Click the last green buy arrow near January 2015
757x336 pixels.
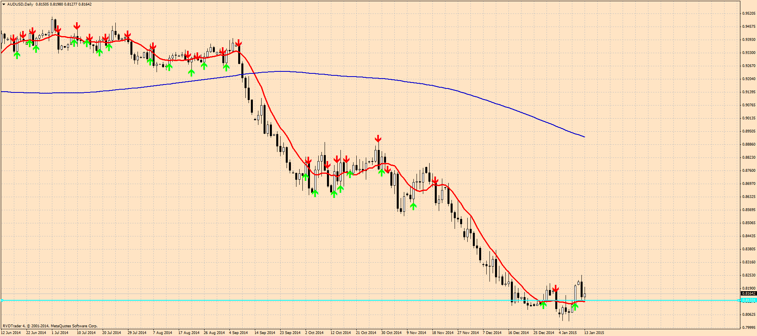pyautogui.click(x=575, y=306)
